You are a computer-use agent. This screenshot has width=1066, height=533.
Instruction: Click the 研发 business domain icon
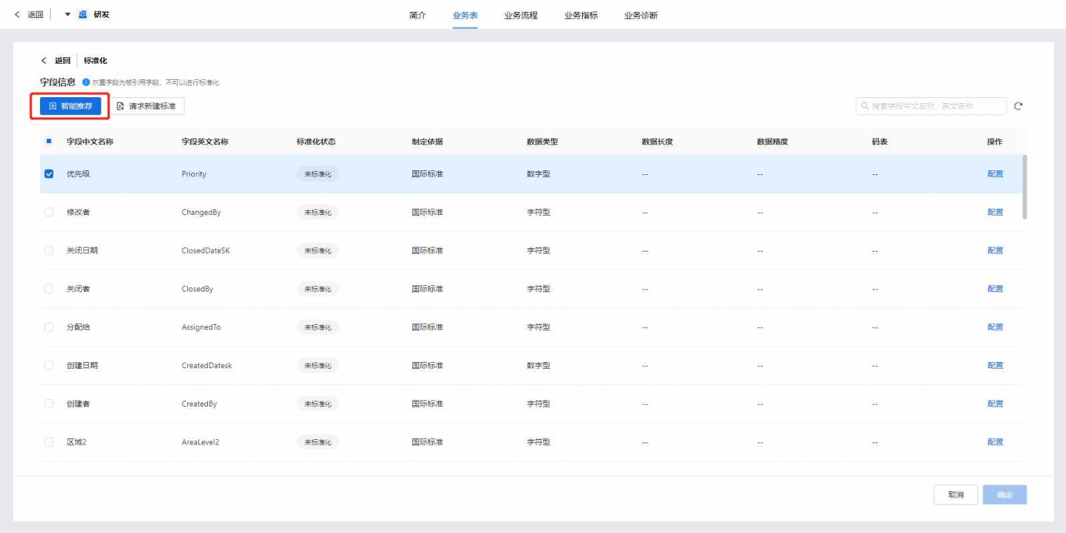pyautogui.click(x=83, y=15)
